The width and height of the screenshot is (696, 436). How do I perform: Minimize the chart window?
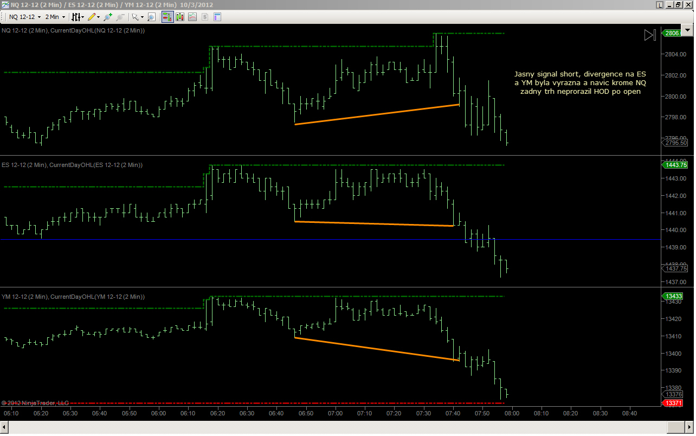[x=669, y=5]
